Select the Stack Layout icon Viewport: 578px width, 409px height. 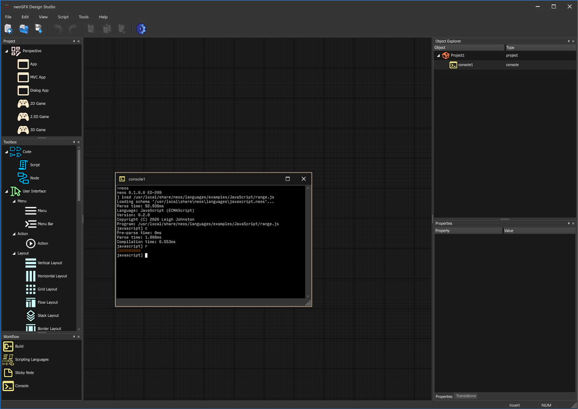pos(30,316)
